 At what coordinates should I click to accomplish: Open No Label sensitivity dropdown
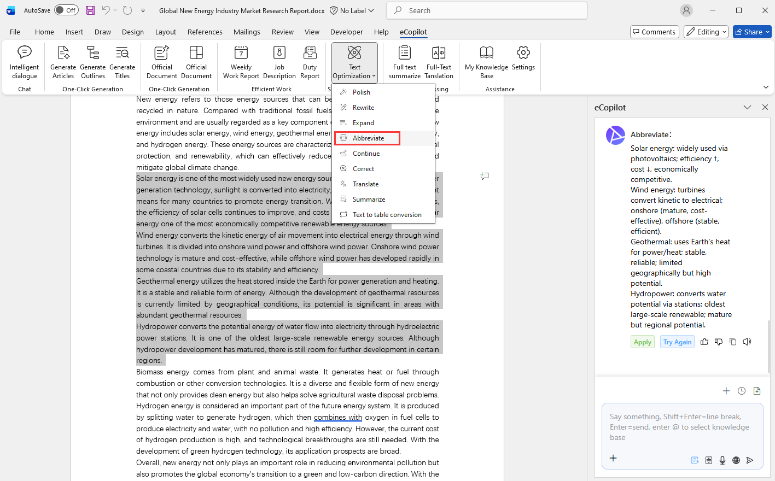[352, 10]
